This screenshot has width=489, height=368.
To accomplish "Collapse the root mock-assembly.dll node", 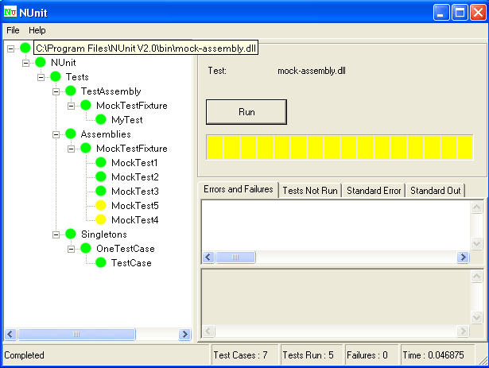I will (x=10, y=48).
